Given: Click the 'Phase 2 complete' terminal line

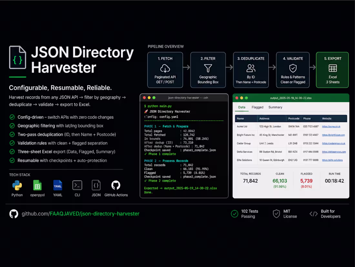Looking at the screenshot, I should pyautogui.click(x=160, y=181).
